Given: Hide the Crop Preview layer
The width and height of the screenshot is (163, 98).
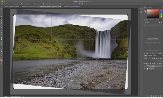Looking at the screenshot, I should click(x=145, y=66).
